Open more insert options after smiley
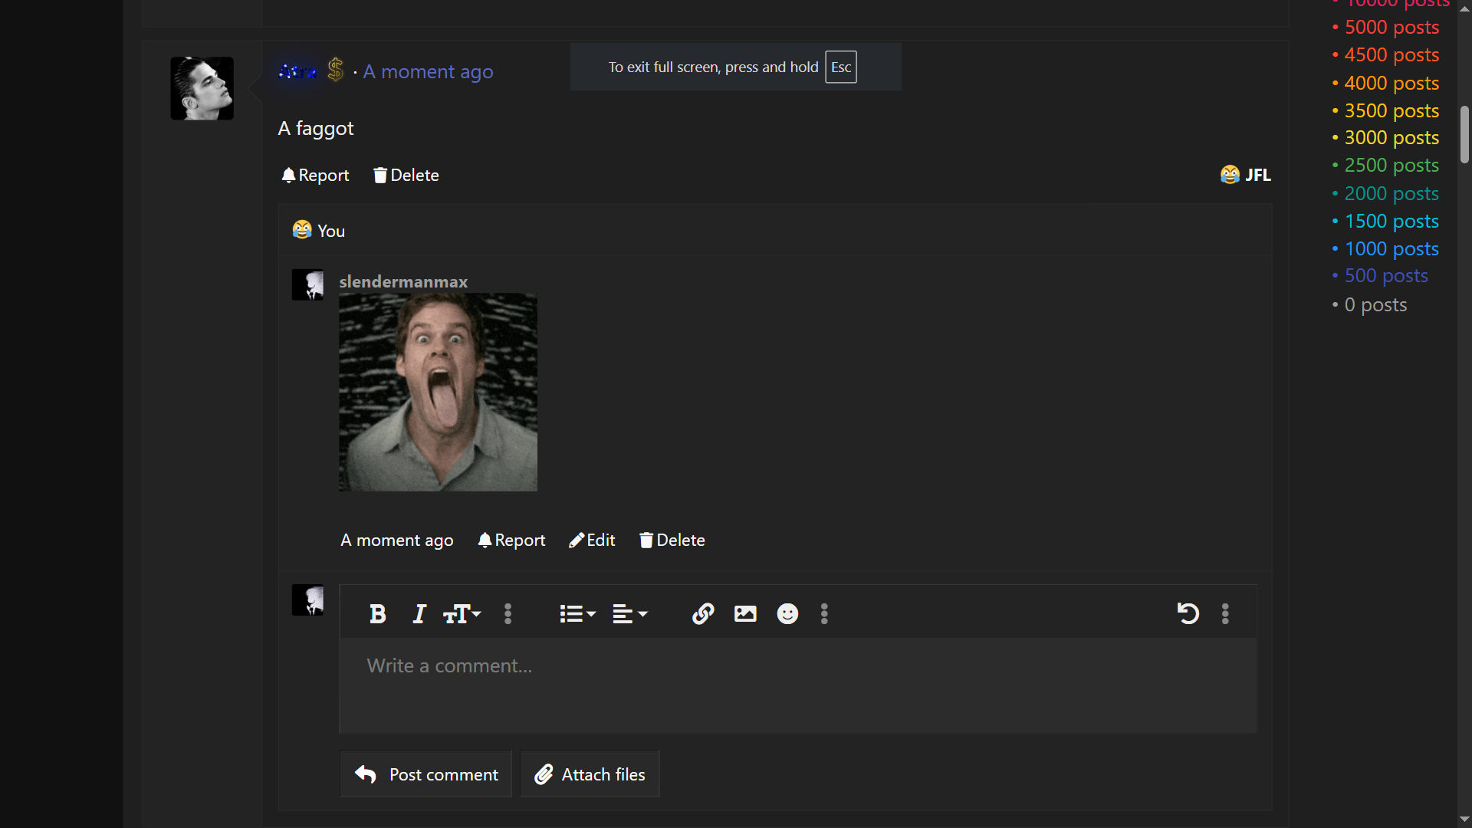This screenshot has height=828, width=1472. coord(824,614)
